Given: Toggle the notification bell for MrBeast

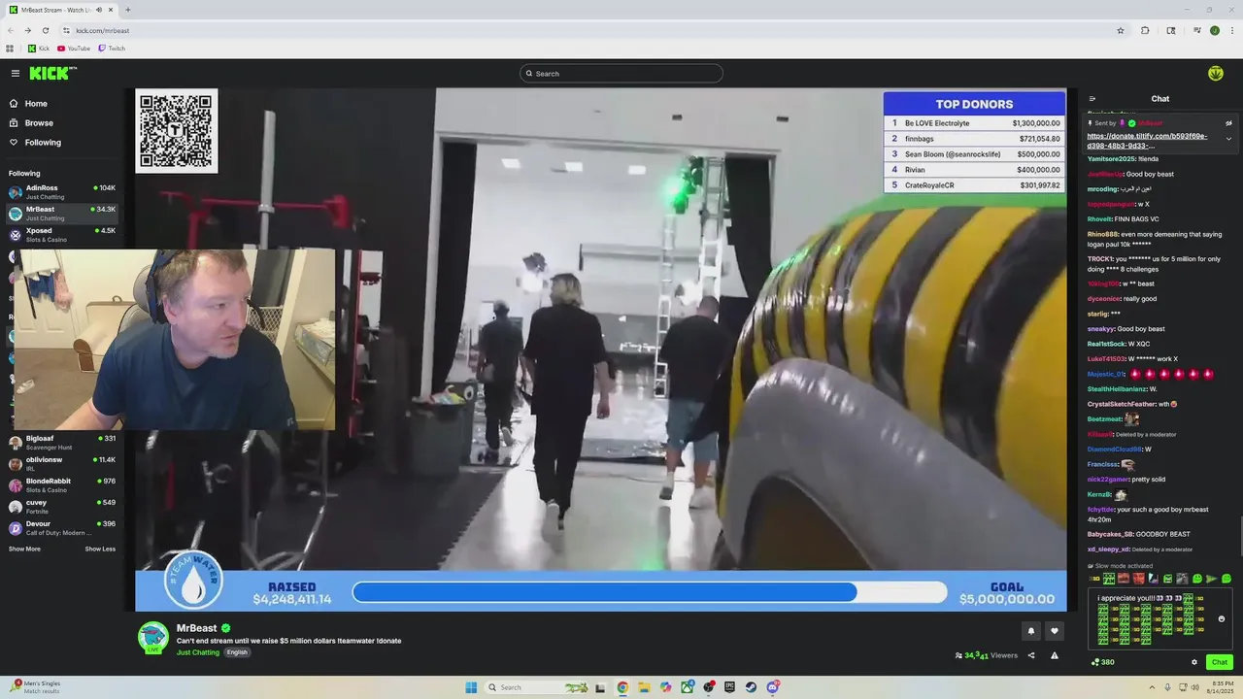Looking at the screenshot, I should [1031, 631].
